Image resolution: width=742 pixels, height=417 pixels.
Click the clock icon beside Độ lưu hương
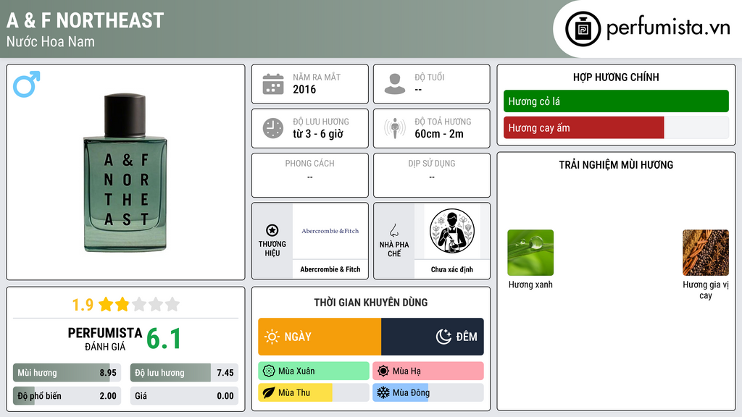273,128
